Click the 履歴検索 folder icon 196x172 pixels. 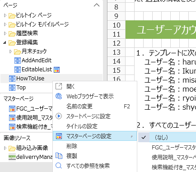12,33
